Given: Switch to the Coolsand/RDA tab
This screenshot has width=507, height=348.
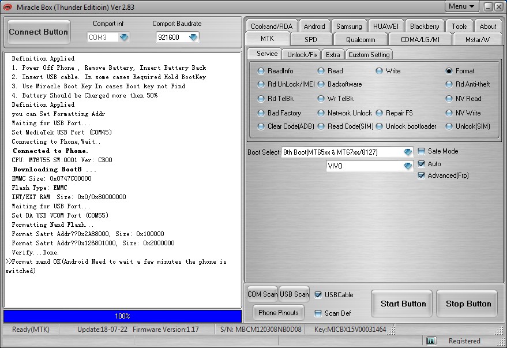Looking at the screenshot, I should click(272, 26).
